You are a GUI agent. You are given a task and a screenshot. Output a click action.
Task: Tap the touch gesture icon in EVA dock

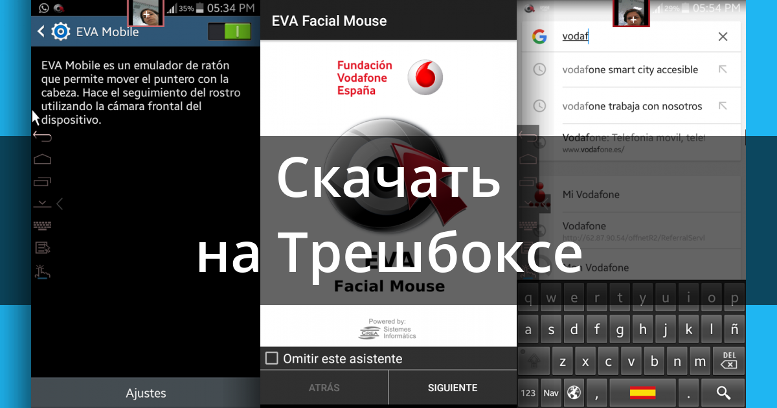[42, 272]
